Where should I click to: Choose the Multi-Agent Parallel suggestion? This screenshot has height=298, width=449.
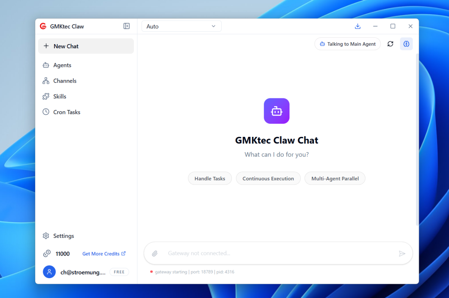pos(335,178)
